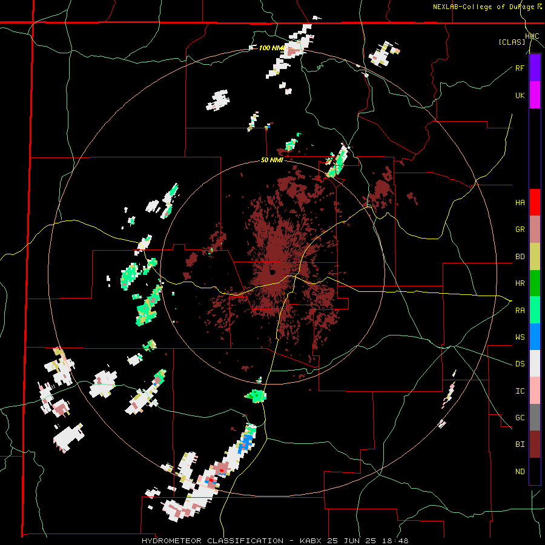Screen dimensions: 545x545
Task: Click the UK magenta legend swatch
Action: click(535, 95)
